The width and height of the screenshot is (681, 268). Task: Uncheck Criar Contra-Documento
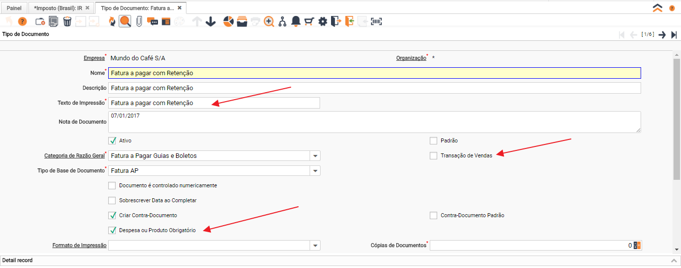112,215
